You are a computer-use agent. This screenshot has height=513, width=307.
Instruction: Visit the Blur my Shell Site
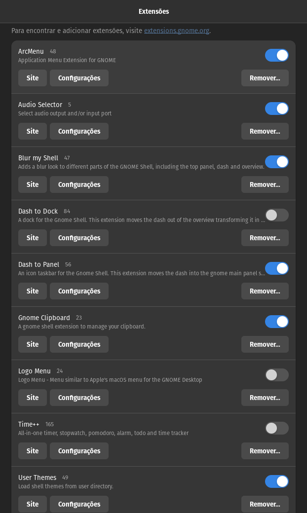(x=33, y=184)
